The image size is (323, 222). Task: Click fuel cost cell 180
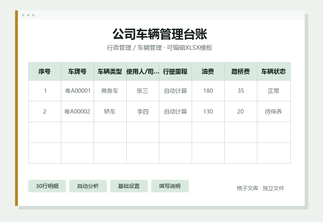click(208, 91)
